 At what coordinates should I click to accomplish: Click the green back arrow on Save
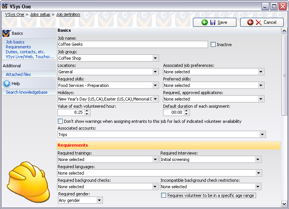point(205,22)
